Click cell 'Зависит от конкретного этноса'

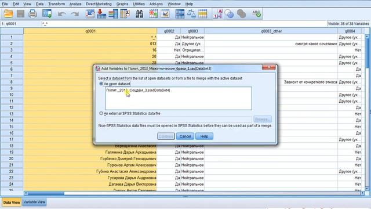pos(271,82)
